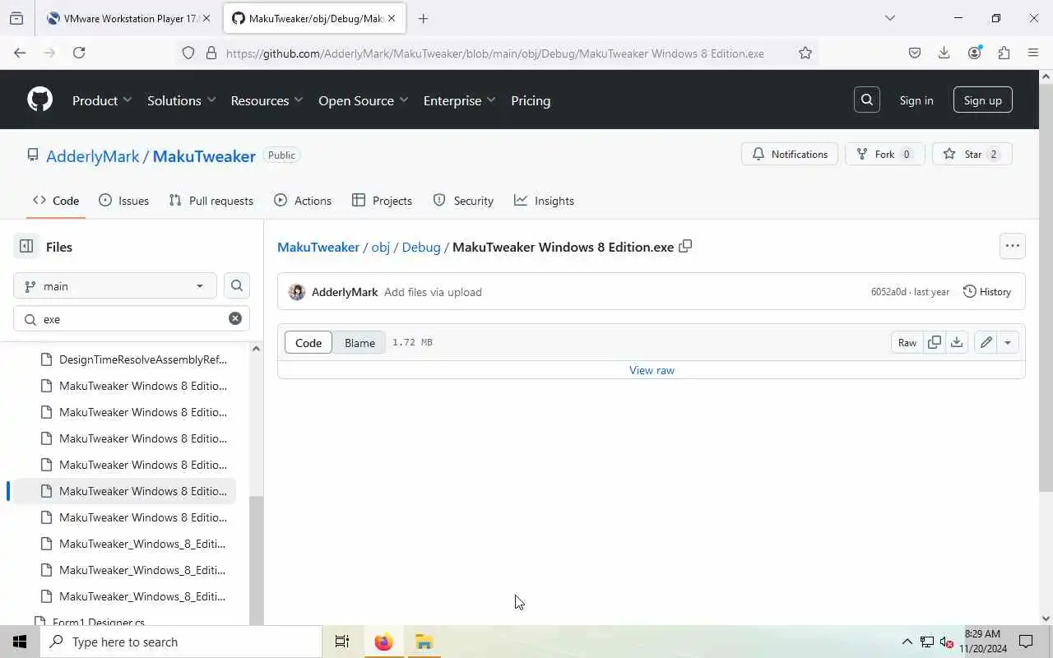Open the Insights tab

click(x=544, y=201)
